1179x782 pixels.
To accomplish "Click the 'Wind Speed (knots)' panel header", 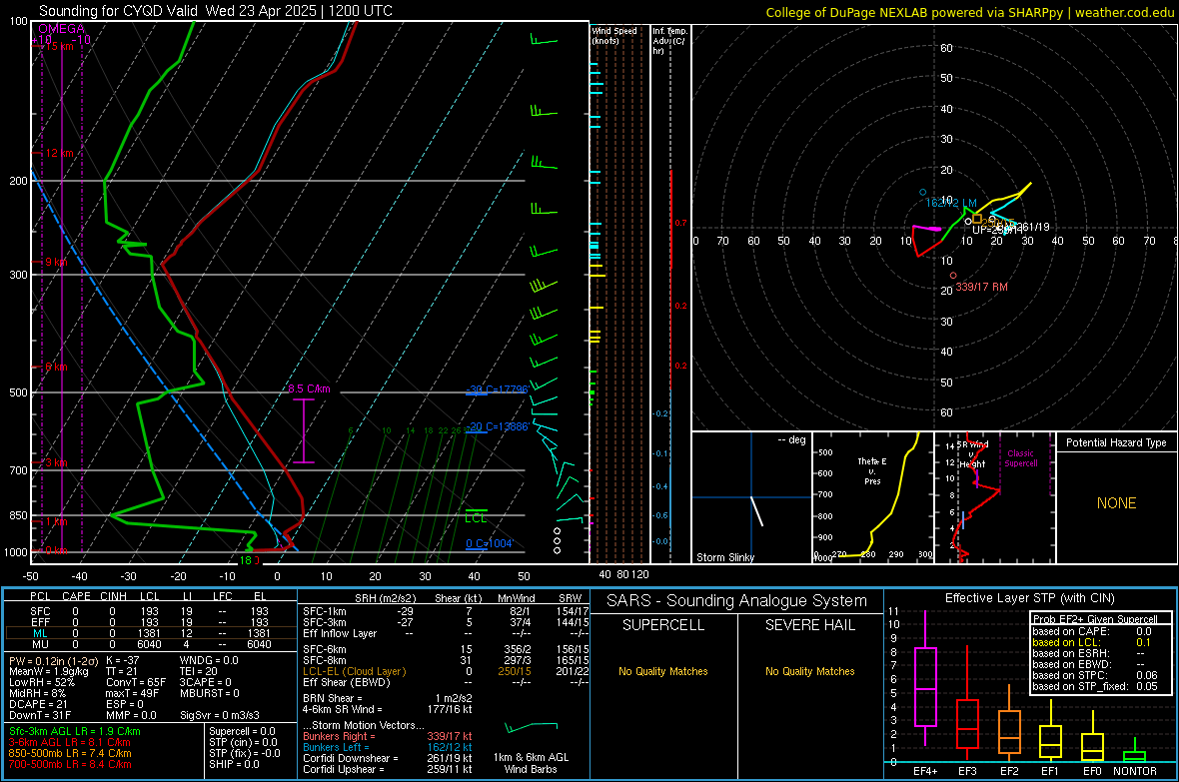I will point(613,35).
